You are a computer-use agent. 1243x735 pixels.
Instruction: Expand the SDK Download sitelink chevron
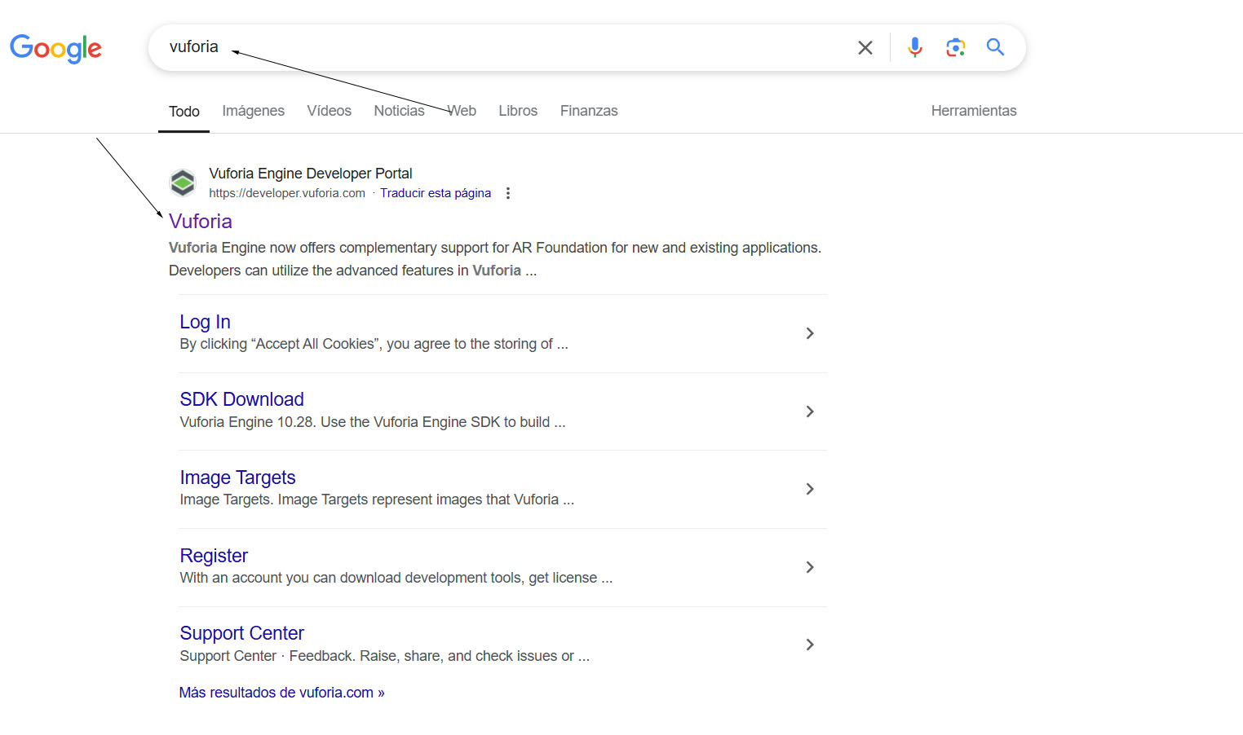click(x=809, y=412)
